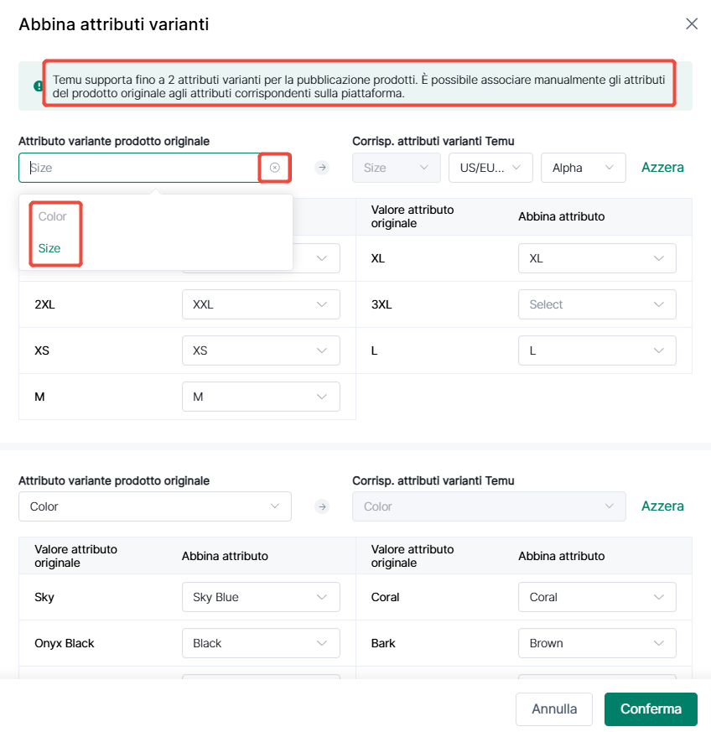Click the arrow icon beside Size attribute
711x732 pixels.
[322, 168]
